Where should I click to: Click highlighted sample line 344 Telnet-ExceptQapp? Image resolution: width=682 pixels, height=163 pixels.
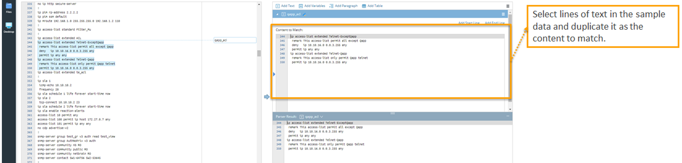71,42
